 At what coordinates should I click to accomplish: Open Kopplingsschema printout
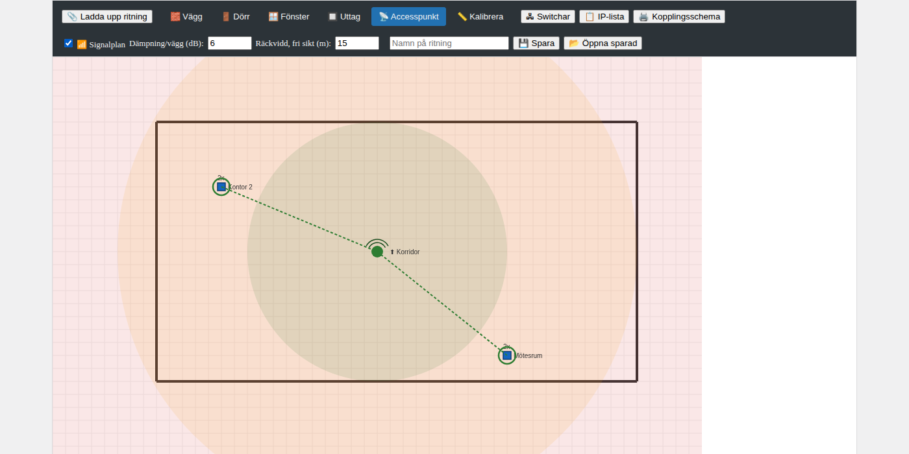[x=679, y=17]
